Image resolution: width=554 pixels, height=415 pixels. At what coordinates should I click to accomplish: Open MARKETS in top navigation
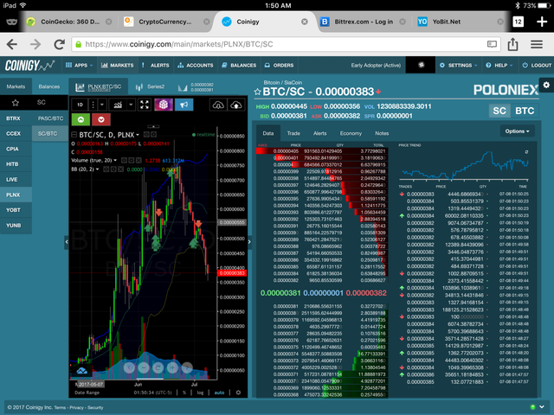tap(118, 66)
